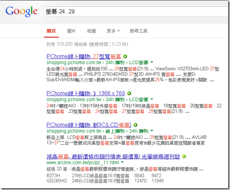Viewport: 230px width, 190px height.
Task: Expand dropdown arrow after www.arclink.com.tw URL
Action: click(122, 162)
